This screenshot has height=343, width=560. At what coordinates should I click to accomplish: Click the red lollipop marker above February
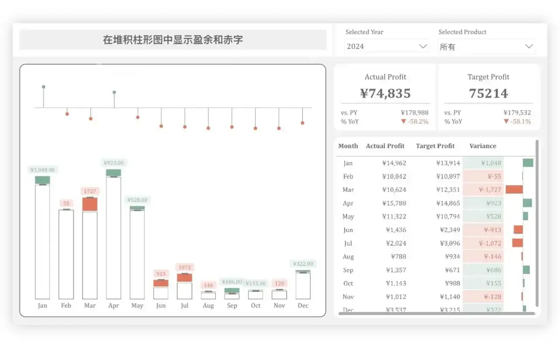click(67, 113)
